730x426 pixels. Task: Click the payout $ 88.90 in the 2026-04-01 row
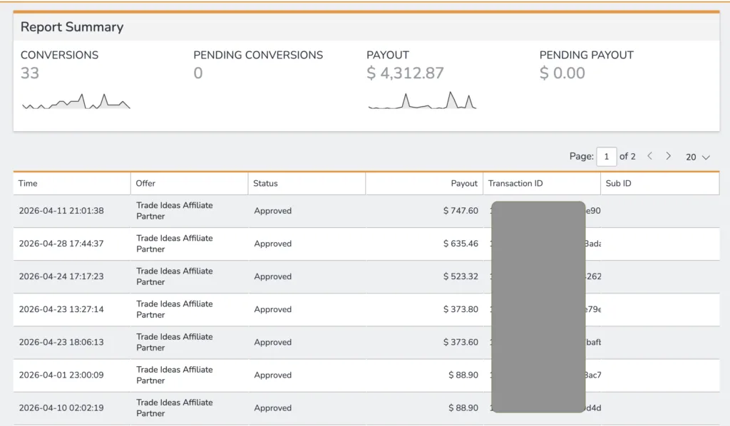point(463,375)
